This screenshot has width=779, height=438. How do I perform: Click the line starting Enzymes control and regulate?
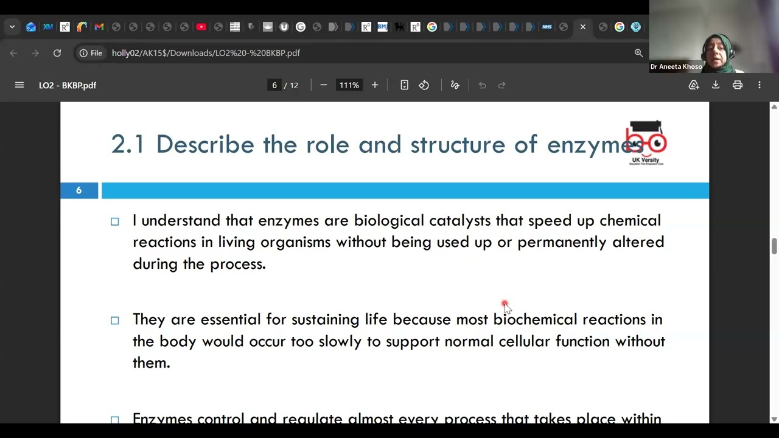(x=396, y=419)
